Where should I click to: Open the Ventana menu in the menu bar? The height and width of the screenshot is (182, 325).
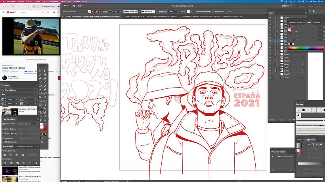tap(76, 2)
